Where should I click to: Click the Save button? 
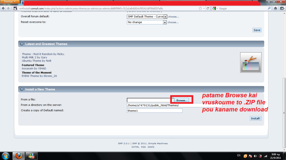click(257, 30)
